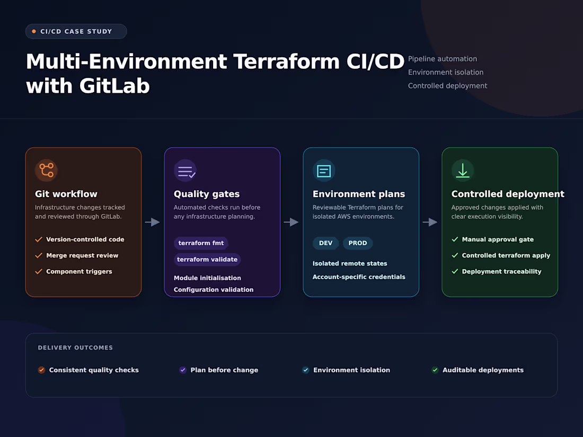The width and height of the screenshot is (583, 437).
Task: Select the terraform validate chip
Action: [207, 260]
